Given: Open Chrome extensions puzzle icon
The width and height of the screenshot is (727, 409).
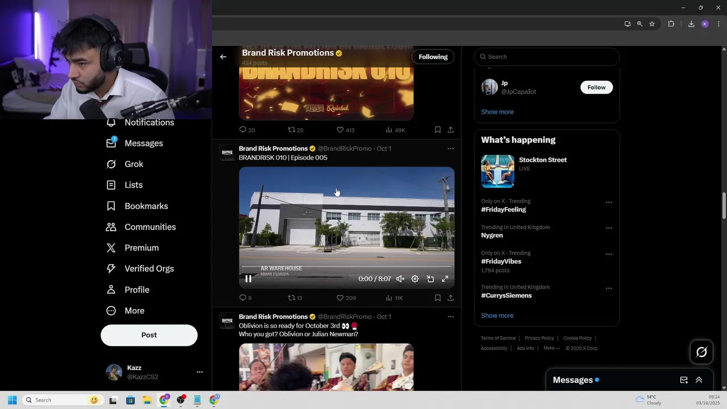Looking at the screenshot, I should 671,24.
